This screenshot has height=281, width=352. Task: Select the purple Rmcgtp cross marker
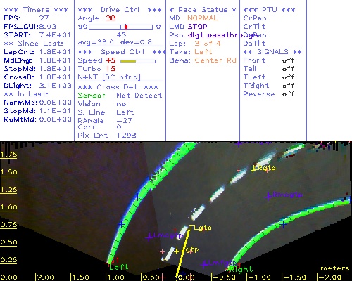[x=268, y=196]
